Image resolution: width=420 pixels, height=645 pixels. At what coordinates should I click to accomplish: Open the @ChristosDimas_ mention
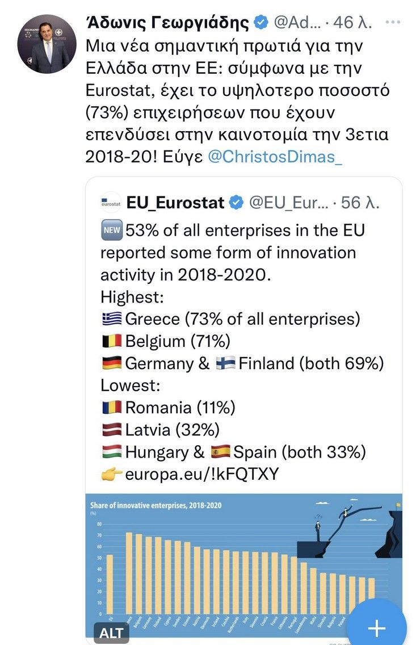coord(275,157)
